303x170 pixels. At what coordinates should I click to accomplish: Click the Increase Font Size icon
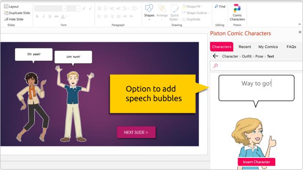[x=84, y=9]
